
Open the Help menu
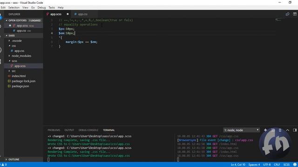61,7
